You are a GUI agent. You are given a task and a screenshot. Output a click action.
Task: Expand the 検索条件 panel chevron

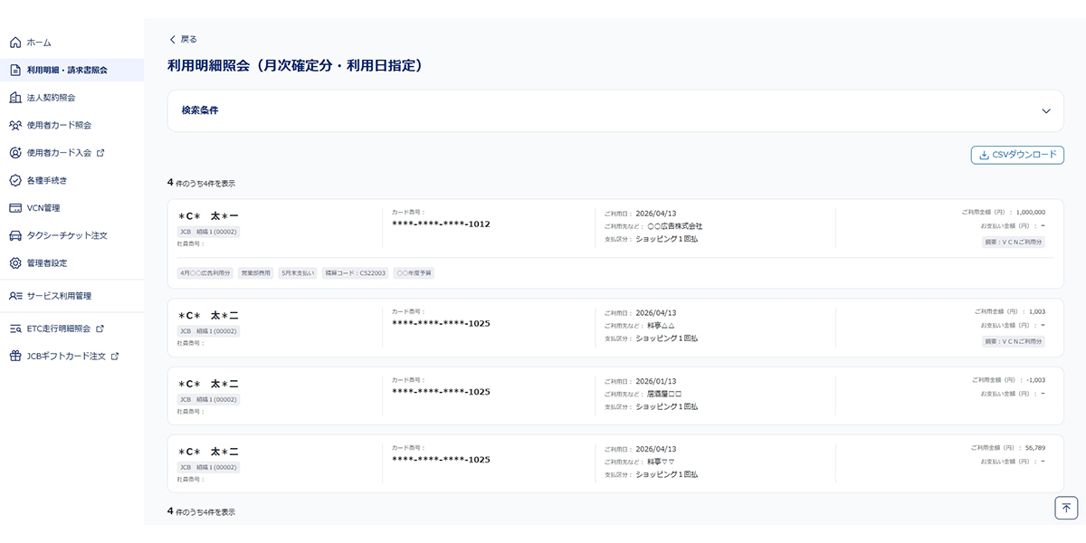coord(1046,111)
